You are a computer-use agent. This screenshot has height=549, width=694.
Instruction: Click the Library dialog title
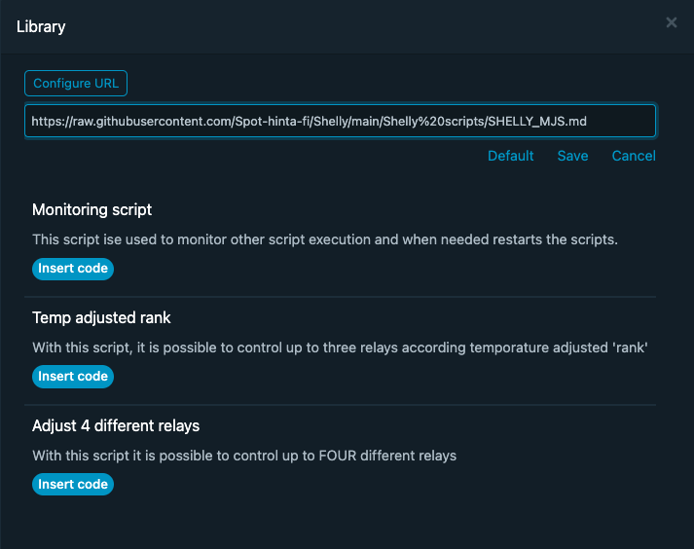click(42, 26)
